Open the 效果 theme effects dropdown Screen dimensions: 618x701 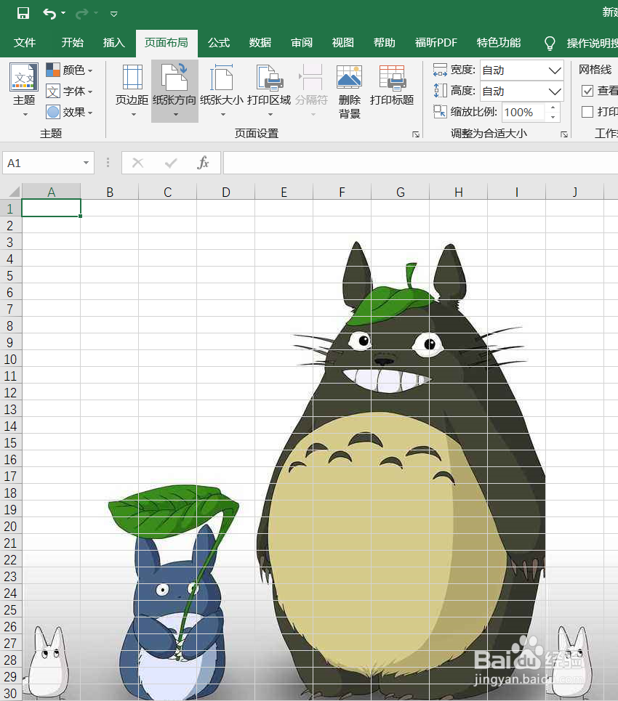pyautogui.click(x=69, y=112)
